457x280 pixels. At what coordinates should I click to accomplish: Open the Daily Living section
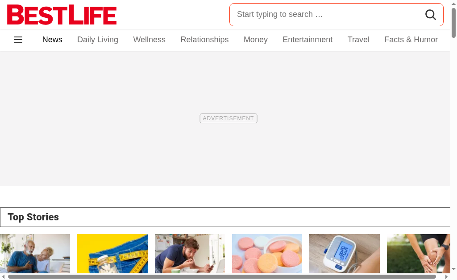[98, 40]
